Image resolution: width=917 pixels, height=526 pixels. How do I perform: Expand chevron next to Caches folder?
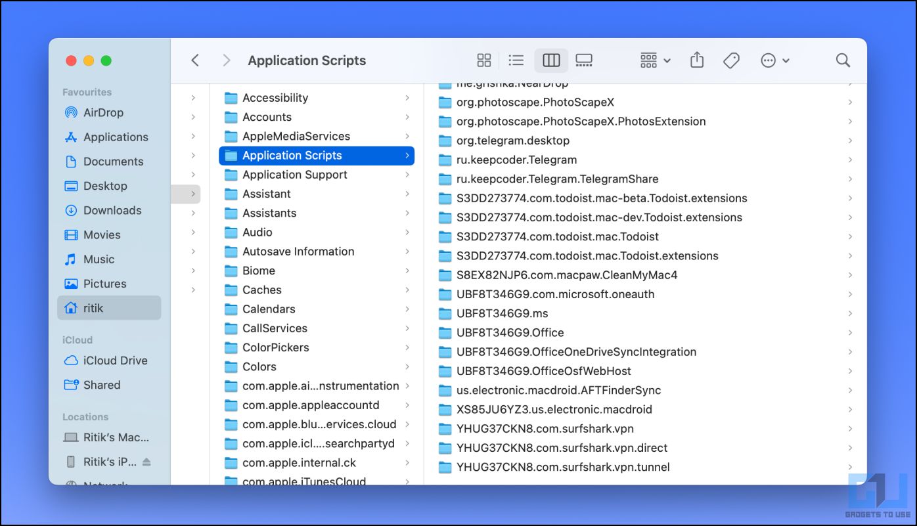tap(407, 290)
